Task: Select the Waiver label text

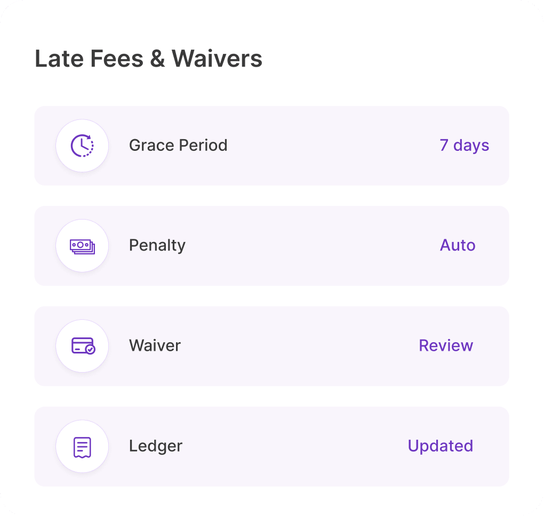Action: pyautogui.click(x=155, y=346)
